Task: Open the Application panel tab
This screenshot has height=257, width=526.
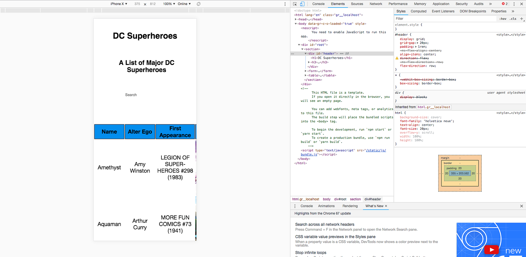Action: coord(441,4)
